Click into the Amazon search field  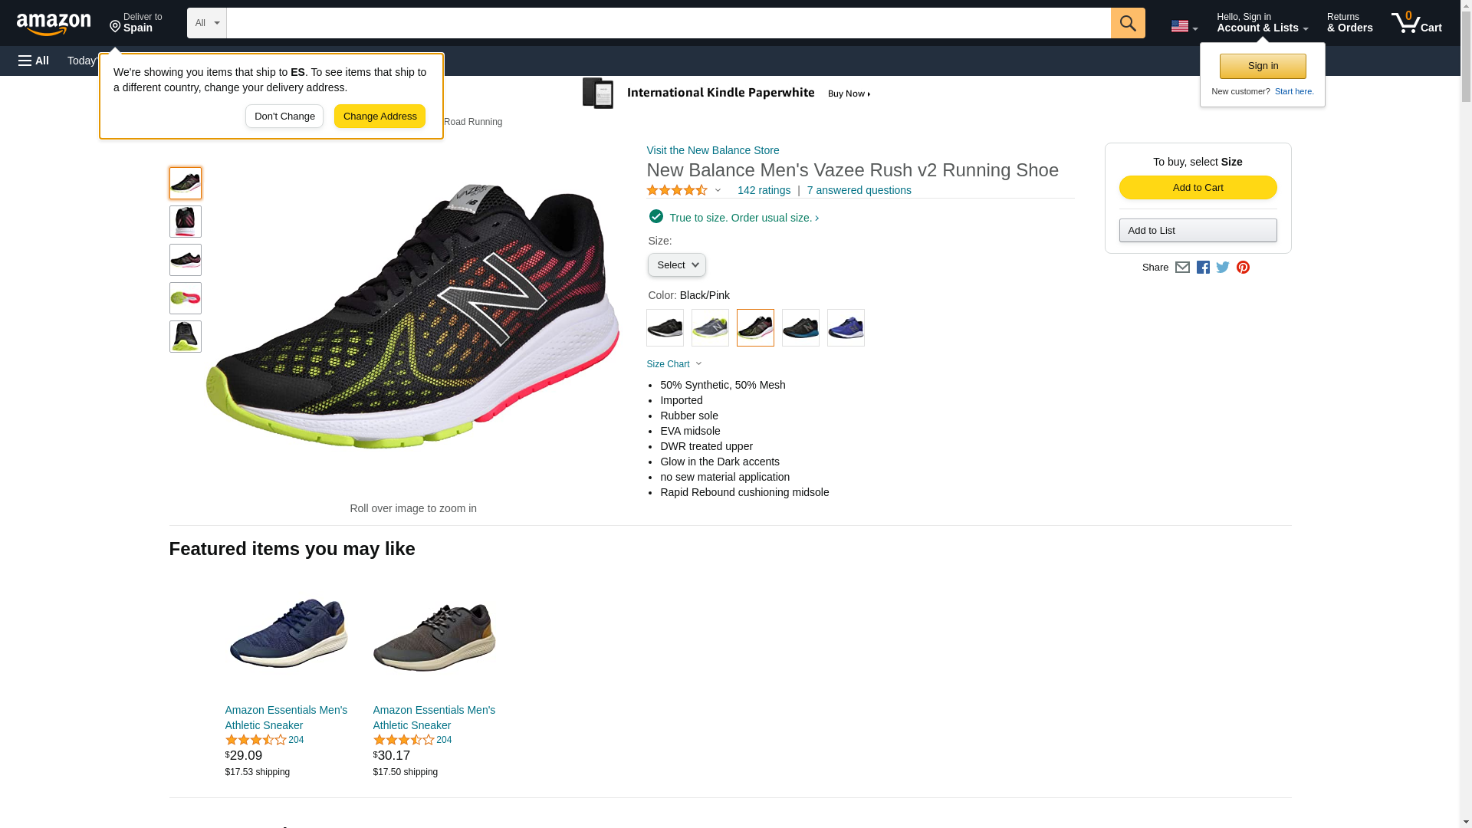[x=667, y=23]
